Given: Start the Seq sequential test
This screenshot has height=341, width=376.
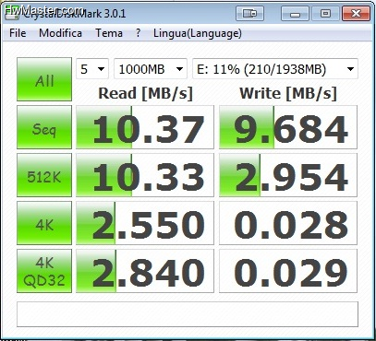Looking at the screenshot, I should tap(44, 127).
